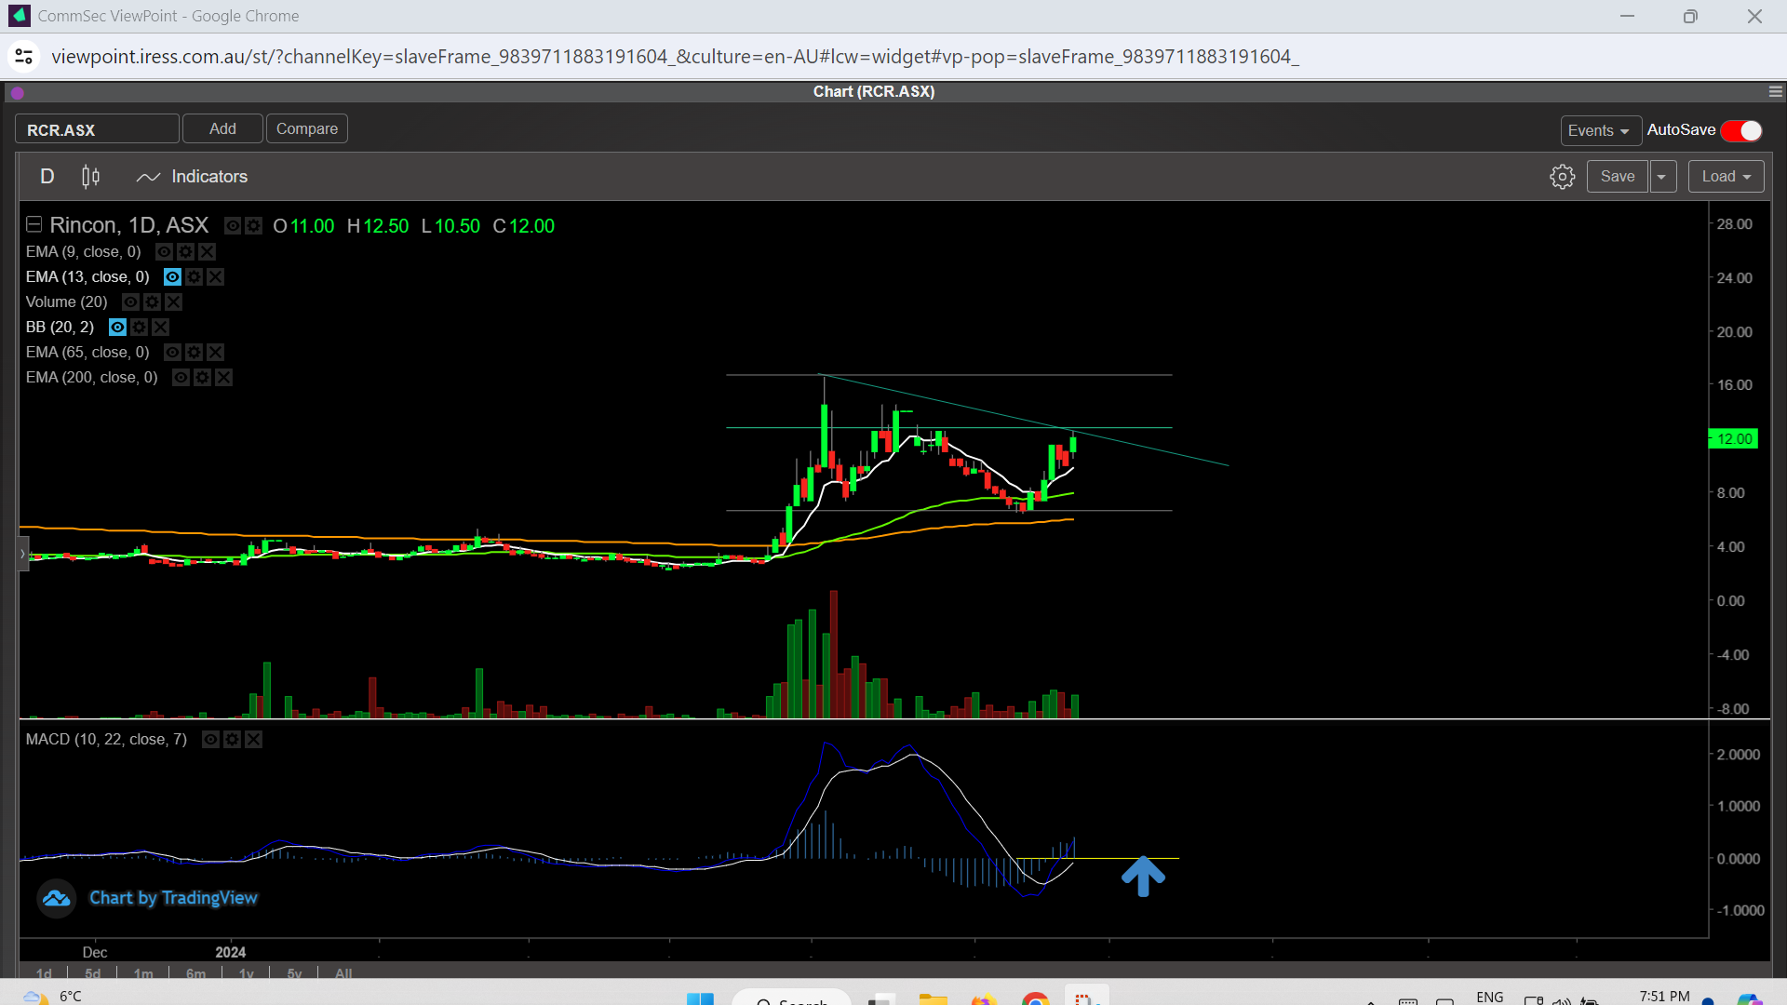Click the 2024 label on time axis

click(x=231, y=953)
